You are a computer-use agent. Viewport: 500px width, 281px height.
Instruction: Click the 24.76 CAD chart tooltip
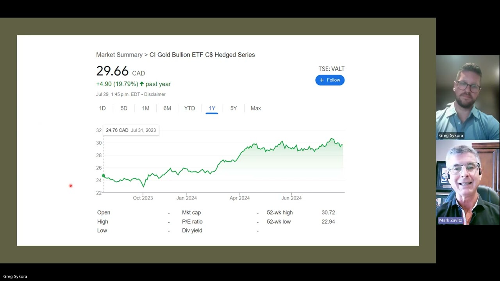click(131, 130)
